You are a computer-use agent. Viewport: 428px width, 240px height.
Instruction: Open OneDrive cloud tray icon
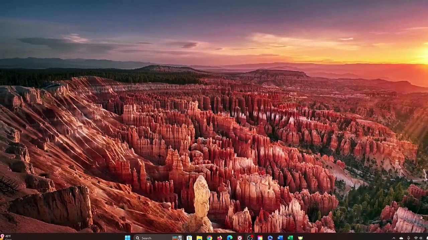click(401, 238)
